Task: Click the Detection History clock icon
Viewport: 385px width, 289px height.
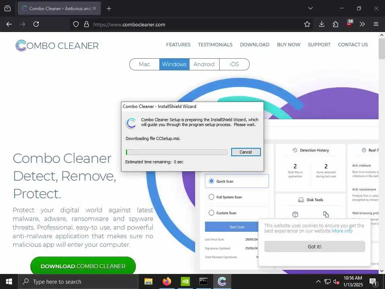Action: click(295, 150)
